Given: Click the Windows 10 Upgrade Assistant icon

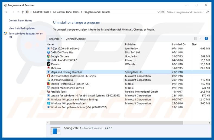Looking at the screenshot, I should tap(48, 103).
